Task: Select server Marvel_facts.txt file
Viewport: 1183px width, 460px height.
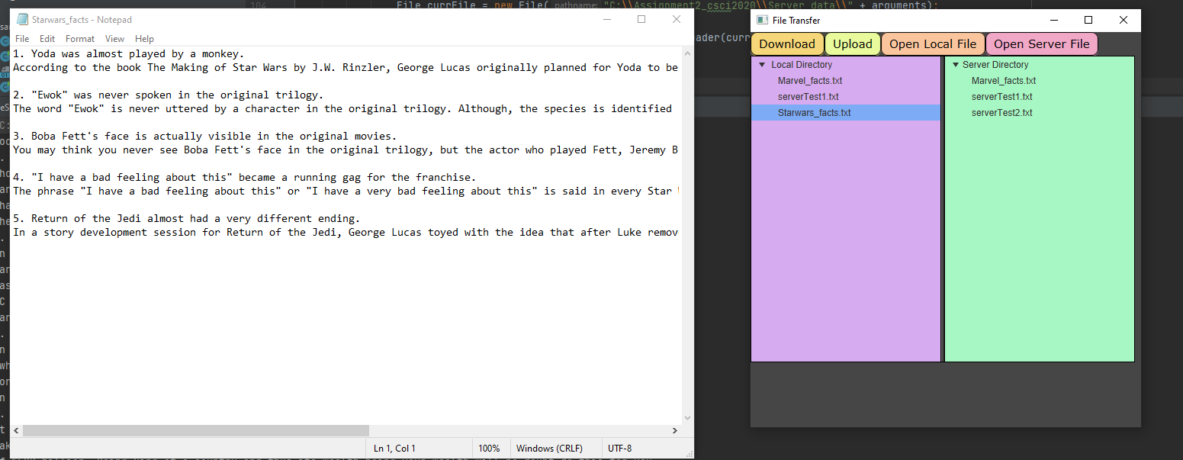Action: click(1004, 81)
